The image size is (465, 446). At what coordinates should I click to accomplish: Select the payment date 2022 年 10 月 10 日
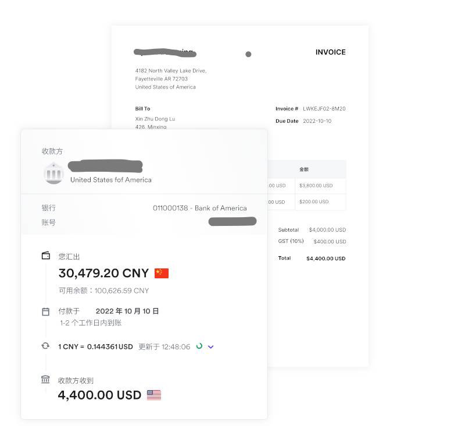pyautogui.click(x=127, y=311)
